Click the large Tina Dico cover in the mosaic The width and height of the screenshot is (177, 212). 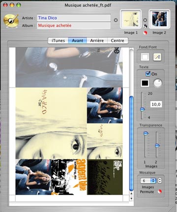pos(51,123)
